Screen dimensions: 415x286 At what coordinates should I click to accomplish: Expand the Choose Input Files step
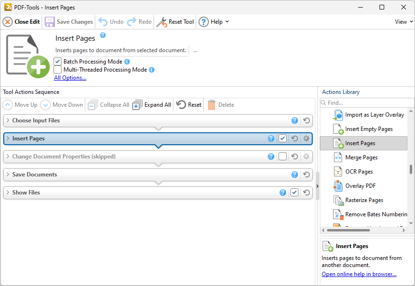pos(8,120)
